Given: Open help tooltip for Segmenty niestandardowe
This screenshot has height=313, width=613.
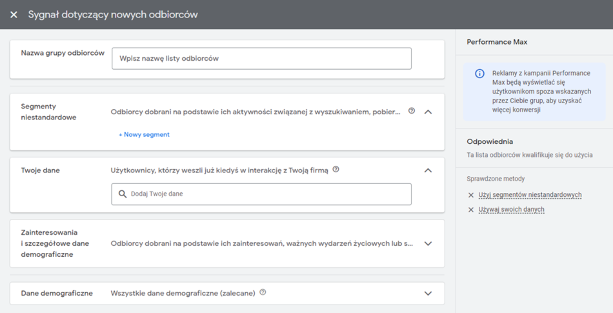Looking at the screenshot, I should (412, 111).
